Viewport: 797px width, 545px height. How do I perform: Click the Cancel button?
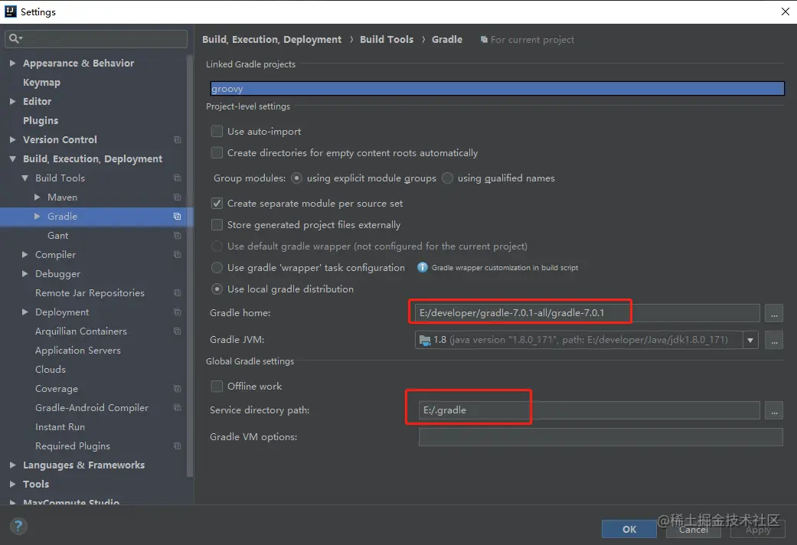pyautogui.click(x=694, y=529)
